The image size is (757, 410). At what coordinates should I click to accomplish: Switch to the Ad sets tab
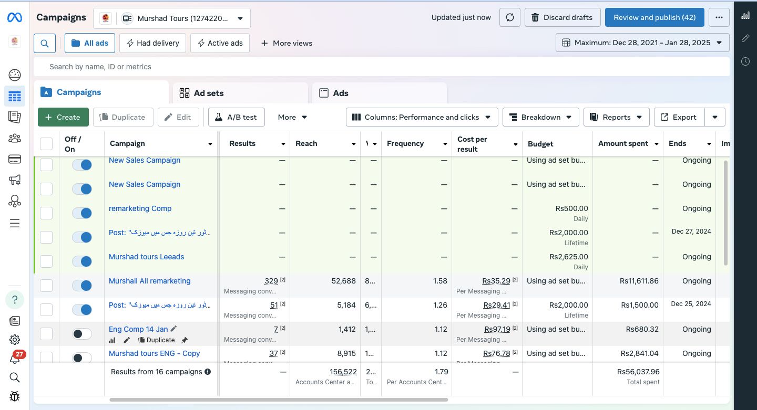(x=209, y=93)
